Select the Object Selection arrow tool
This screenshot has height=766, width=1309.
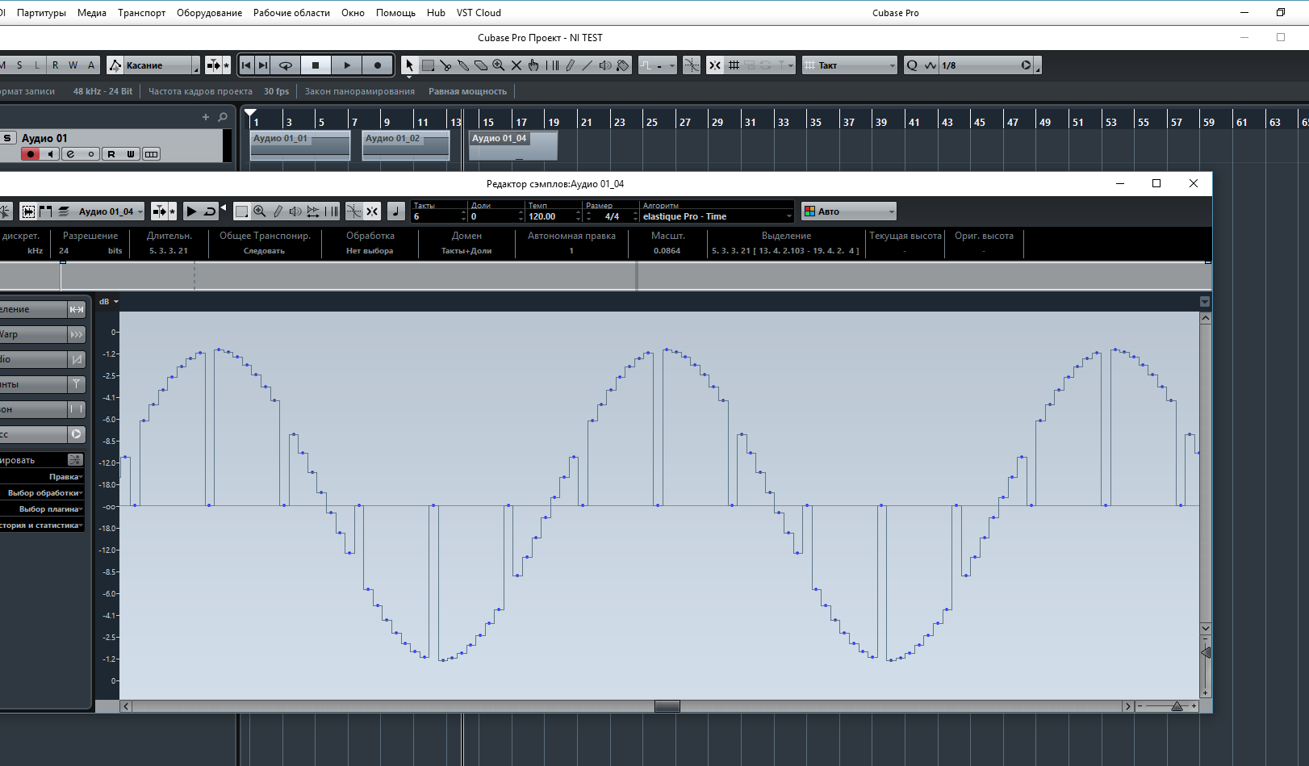click(409, 65)
